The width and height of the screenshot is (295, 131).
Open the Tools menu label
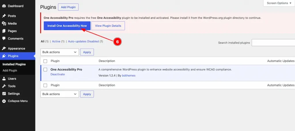pyautogui.click(x=12, y=86)
